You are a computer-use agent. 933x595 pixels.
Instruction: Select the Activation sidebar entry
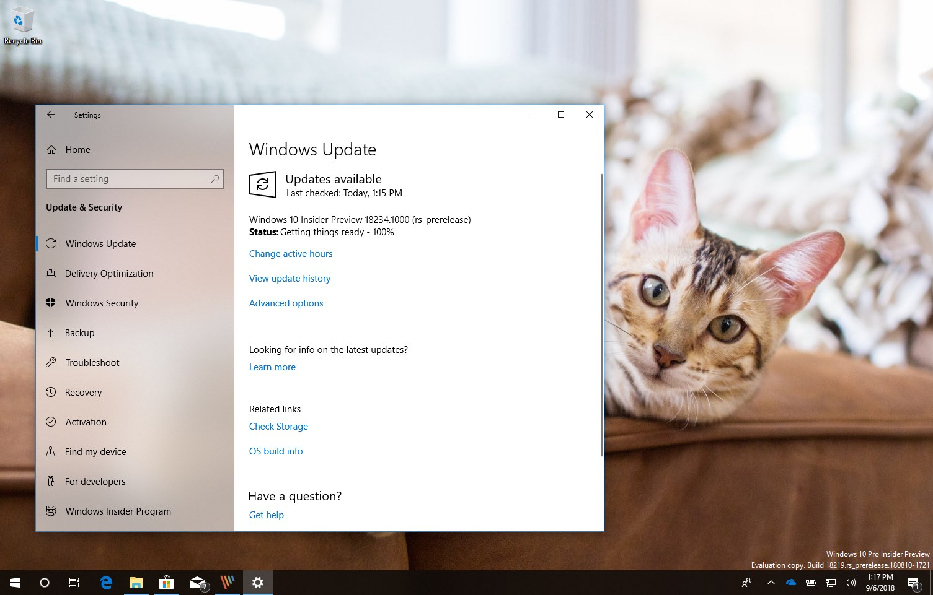point(135,422)
